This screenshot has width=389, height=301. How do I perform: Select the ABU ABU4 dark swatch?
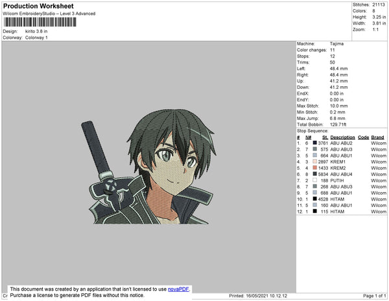pos(314,174)
